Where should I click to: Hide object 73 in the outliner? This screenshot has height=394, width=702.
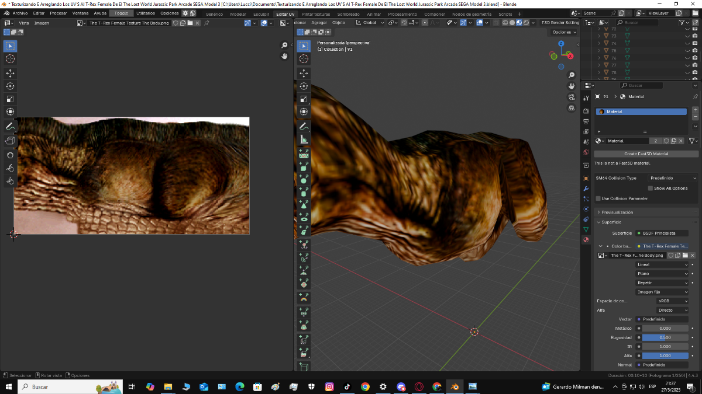click(x=687, y=36)
